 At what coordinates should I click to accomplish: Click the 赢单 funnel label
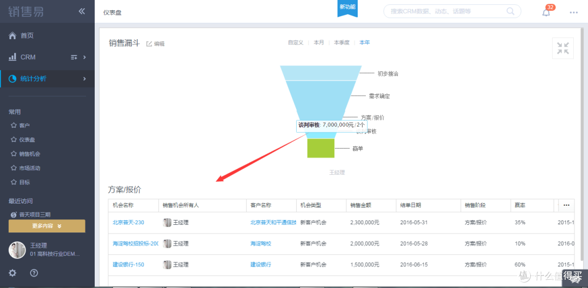click(x=358, y=149)
